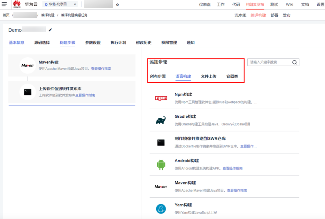The image size is (325, 219).
Task: Select Maven构建 title in left step list
Action: tap(49, 62)
